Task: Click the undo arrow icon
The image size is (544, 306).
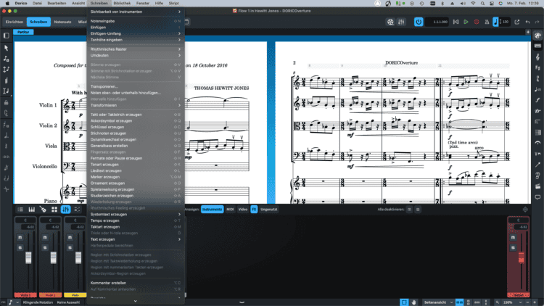Action: [527, 22]
